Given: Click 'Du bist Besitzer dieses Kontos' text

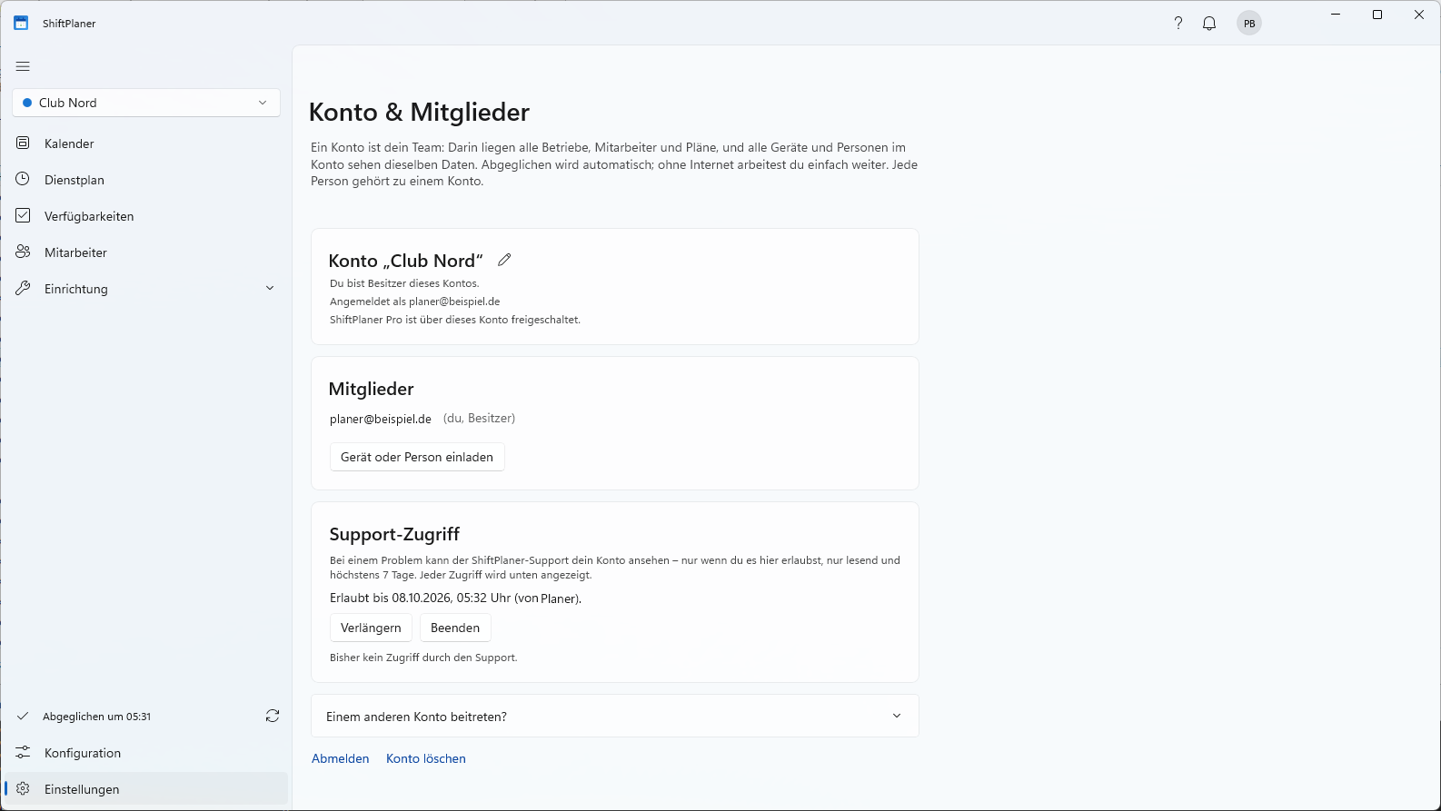Looking at the screenshot, I should pos(404,283).
